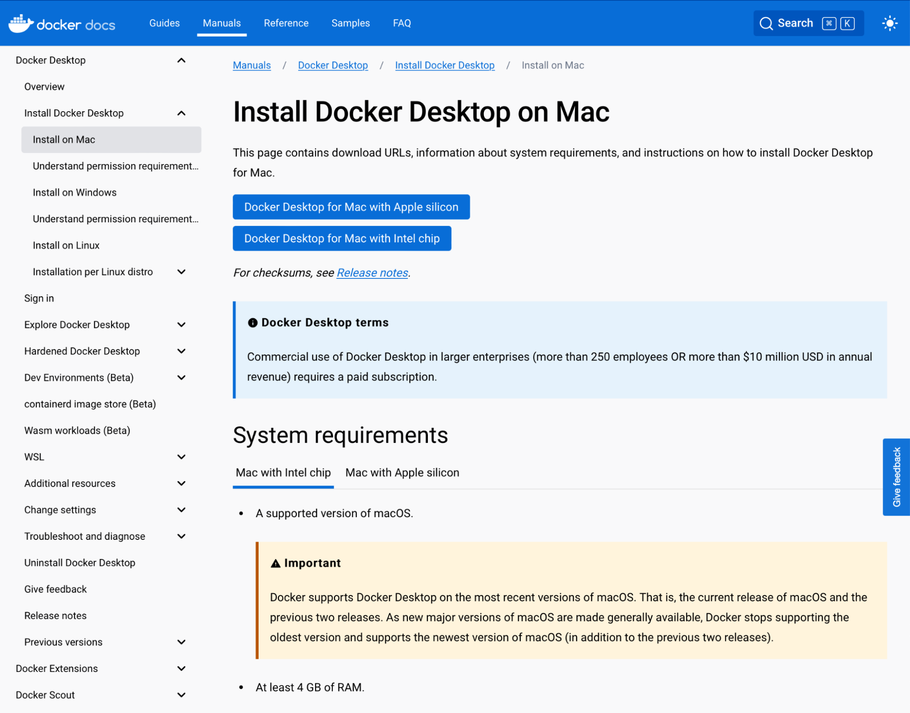910x713 pixels.
Task: Open Install on Windows in sidebar
Action: (x=75, y=192)
